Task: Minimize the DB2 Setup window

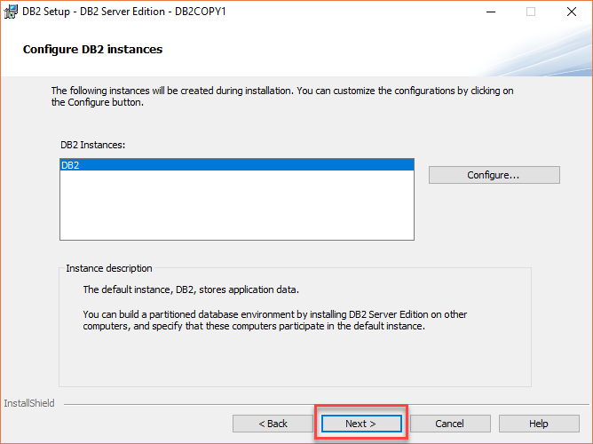Action: pos(491,12)
